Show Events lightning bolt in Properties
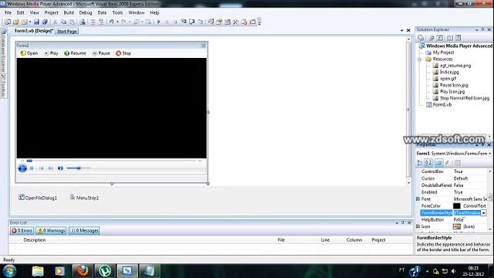Viewport: 494px width, 278px height. tap(447, 163)
